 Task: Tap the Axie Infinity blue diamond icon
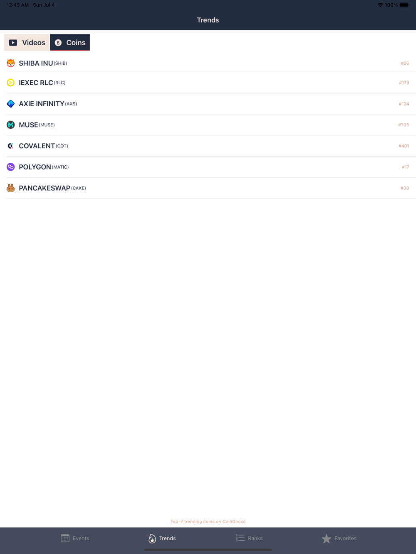pos(11,104)
